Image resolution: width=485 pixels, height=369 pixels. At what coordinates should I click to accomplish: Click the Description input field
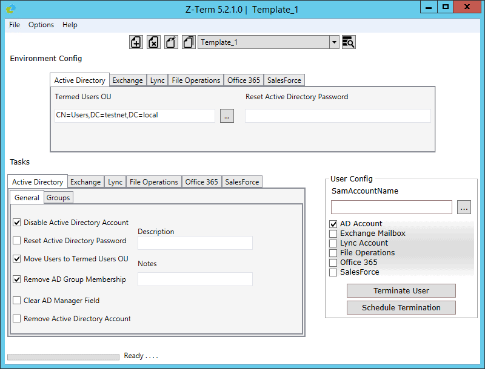click(x=195, y=243)
